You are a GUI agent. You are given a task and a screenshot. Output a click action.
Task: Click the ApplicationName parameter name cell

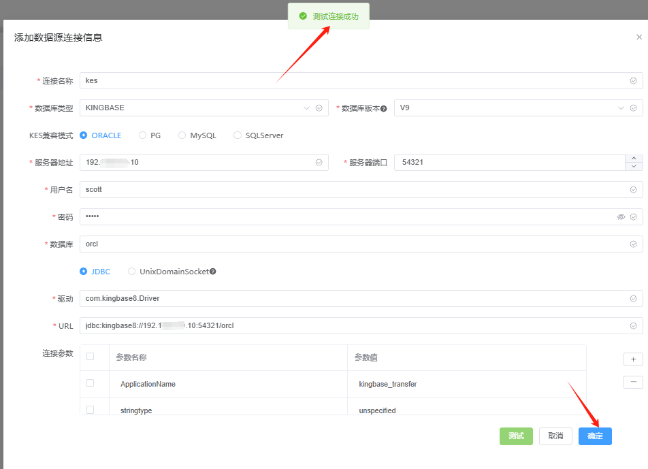[x=229, y=385]
